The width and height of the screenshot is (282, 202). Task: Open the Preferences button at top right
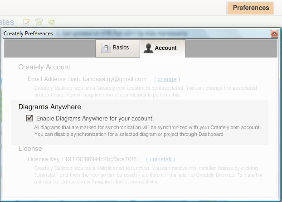251,8
